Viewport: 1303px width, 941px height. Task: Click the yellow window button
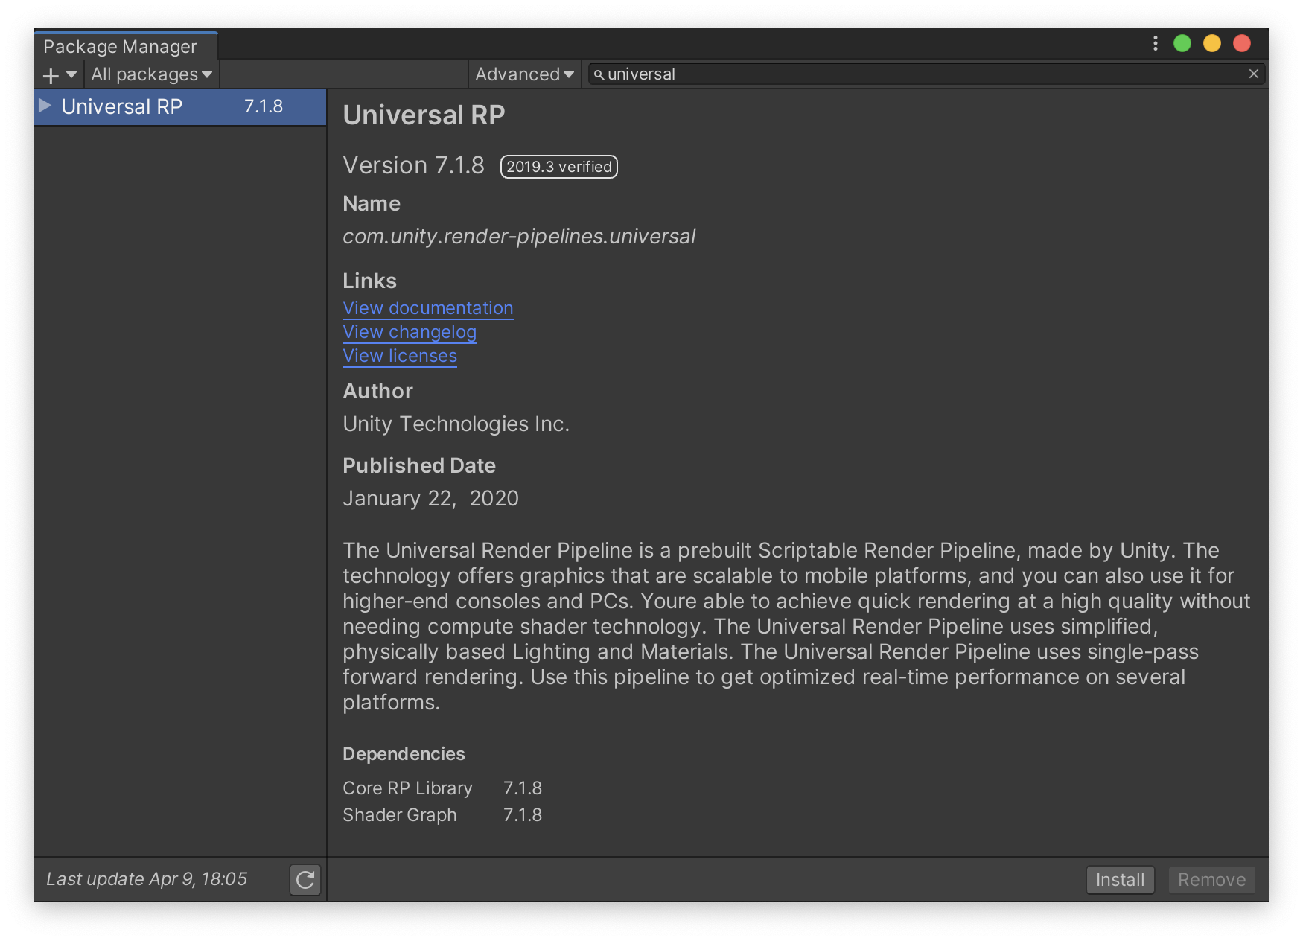pos(1212,43)
